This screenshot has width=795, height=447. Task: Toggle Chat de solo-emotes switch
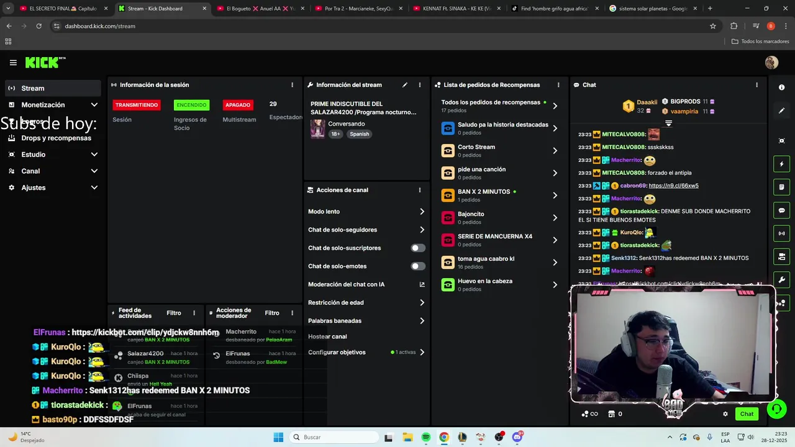coord(418,266)
